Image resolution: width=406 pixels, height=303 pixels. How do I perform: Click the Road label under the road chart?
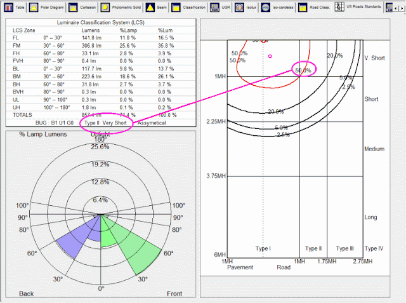pyautogui.click(x=284, y=267)
